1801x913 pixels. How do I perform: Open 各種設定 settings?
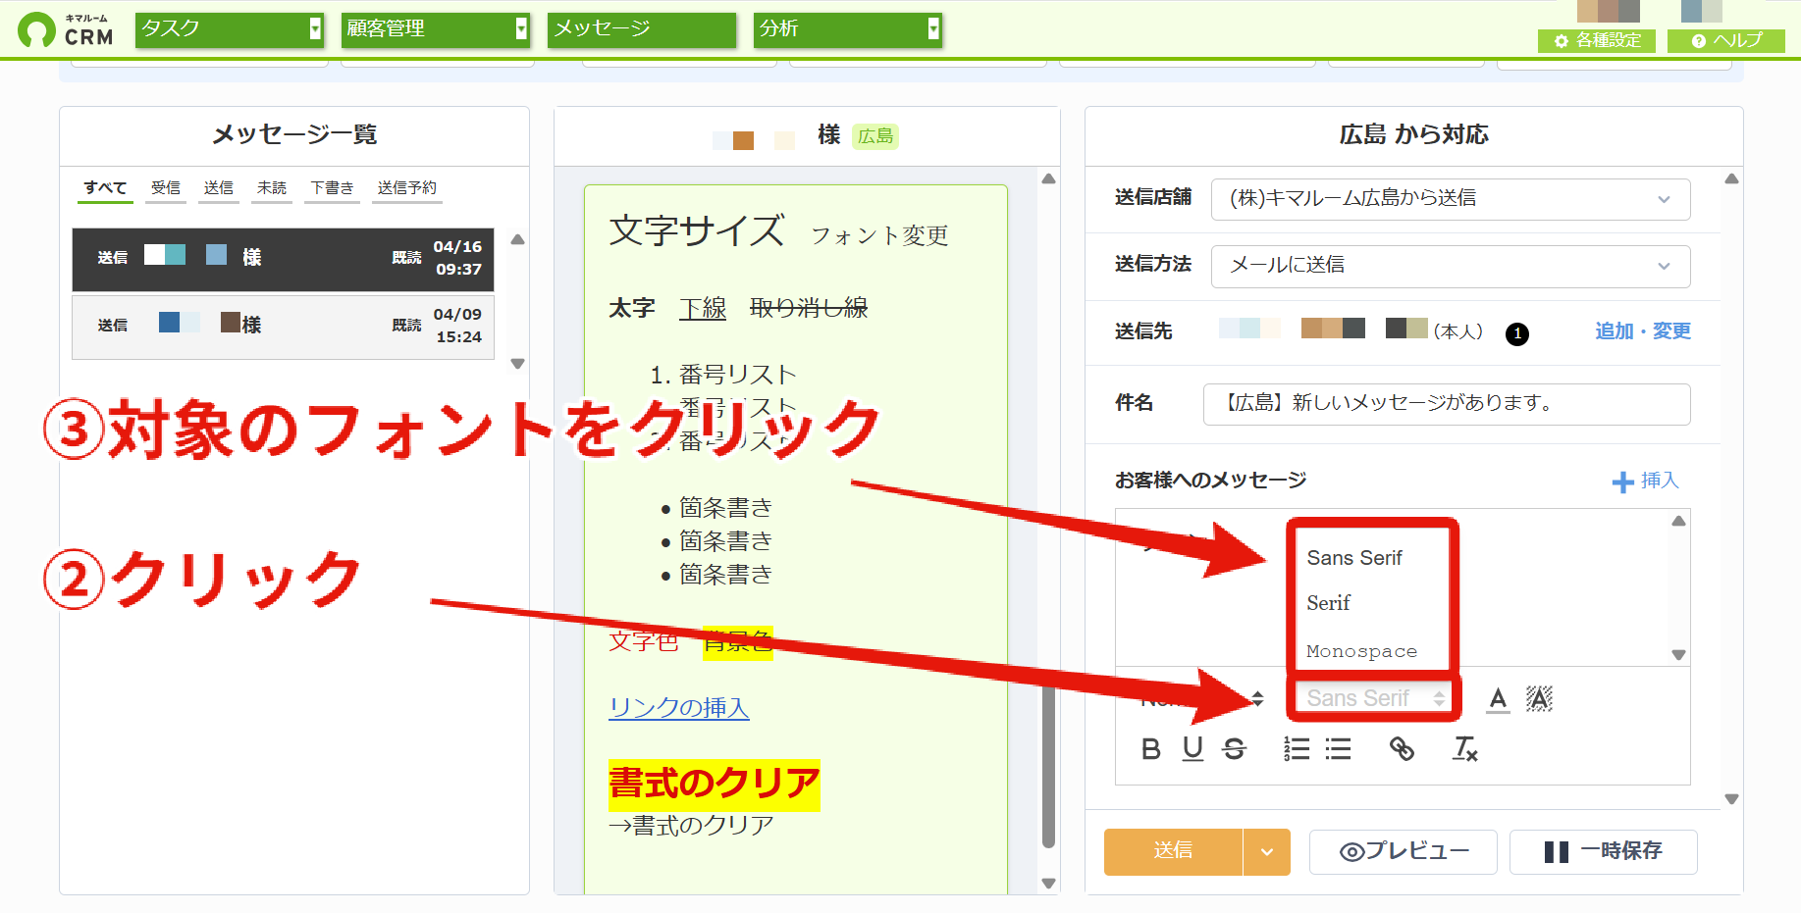(1597, 40)
